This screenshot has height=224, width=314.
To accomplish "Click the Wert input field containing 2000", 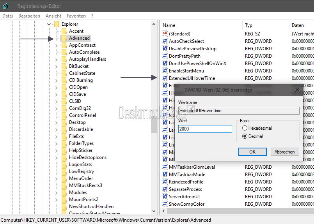I will [205, 129].
